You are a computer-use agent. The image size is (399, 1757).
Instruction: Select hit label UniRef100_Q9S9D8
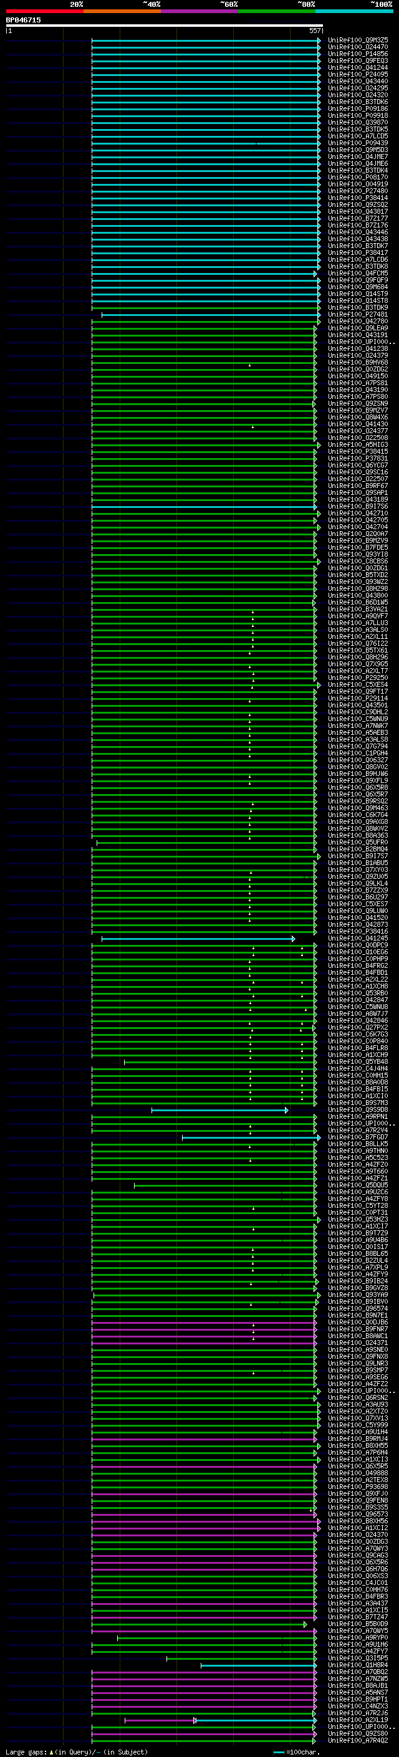pos(358,1109)
